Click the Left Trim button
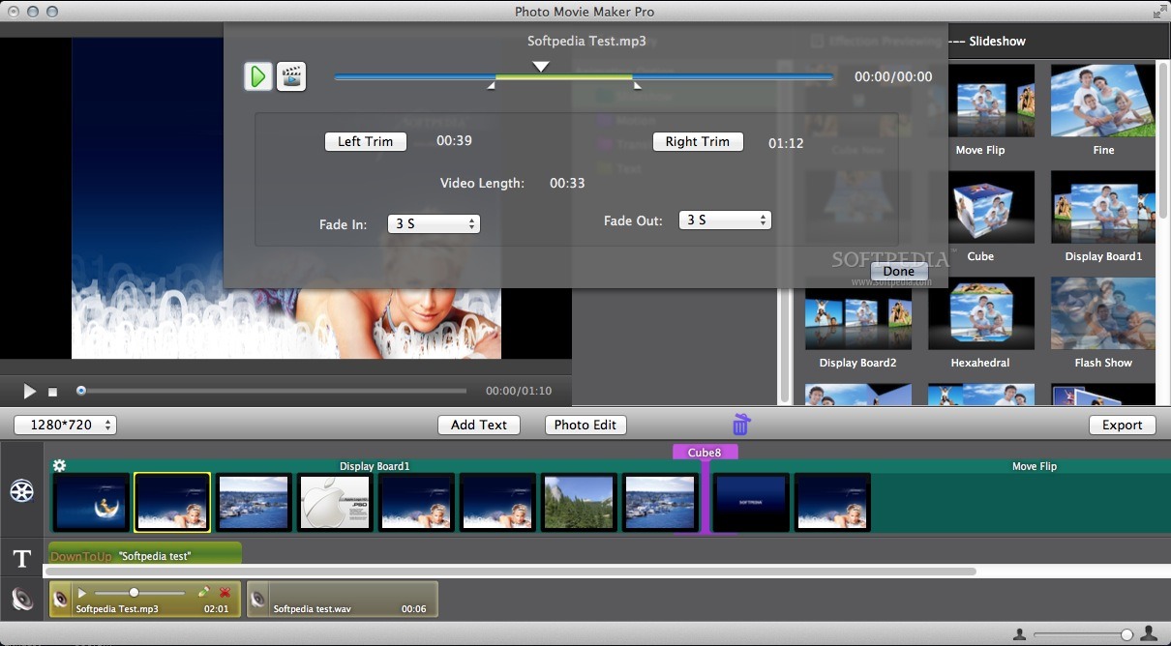The height and width of the screenshot is (646, 1171). (x=365, y=141)
